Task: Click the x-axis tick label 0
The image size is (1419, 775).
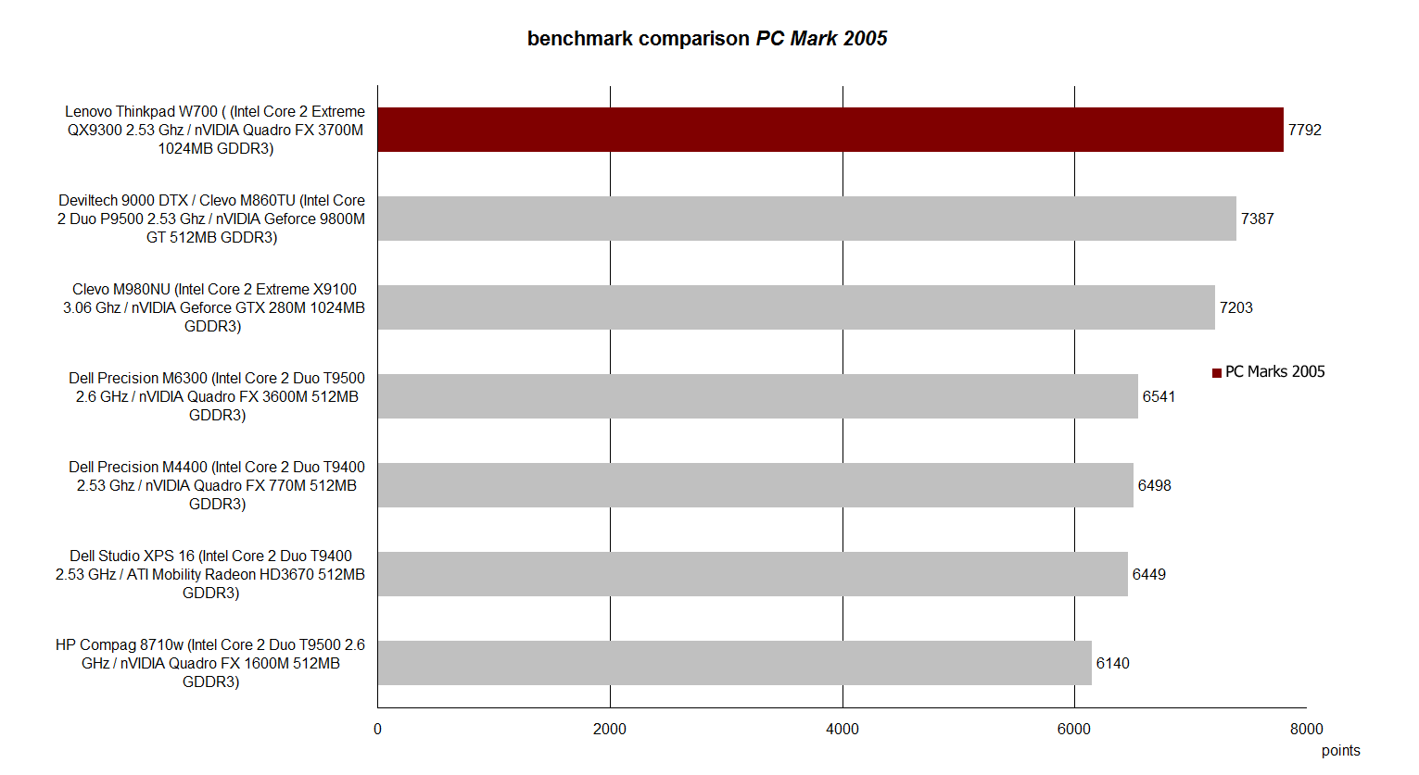Action: coord(377,729)
